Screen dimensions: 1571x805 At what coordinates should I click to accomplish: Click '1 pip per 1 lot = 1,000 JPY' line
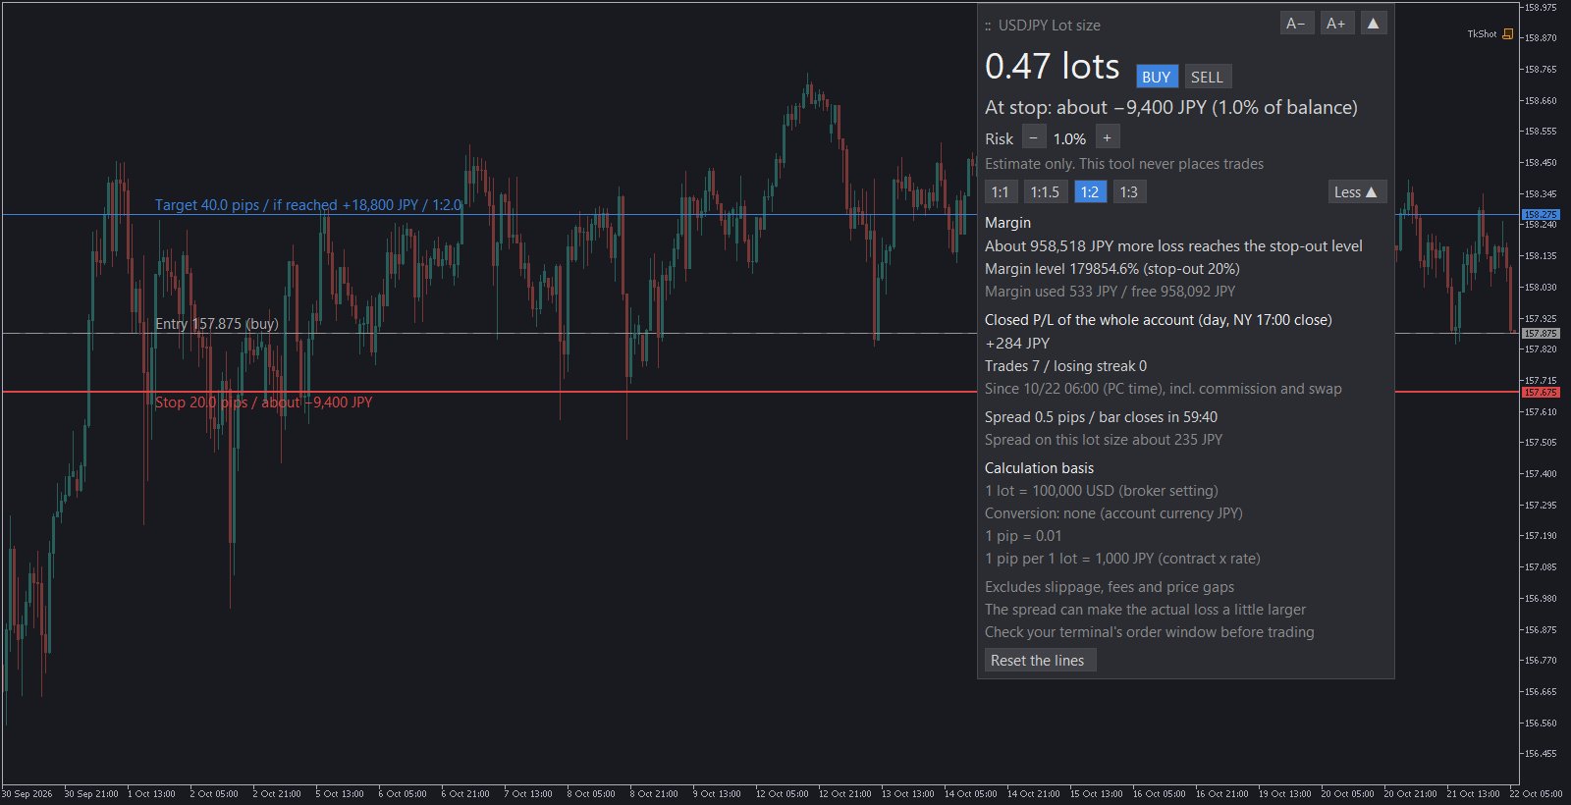[1122, 559]
